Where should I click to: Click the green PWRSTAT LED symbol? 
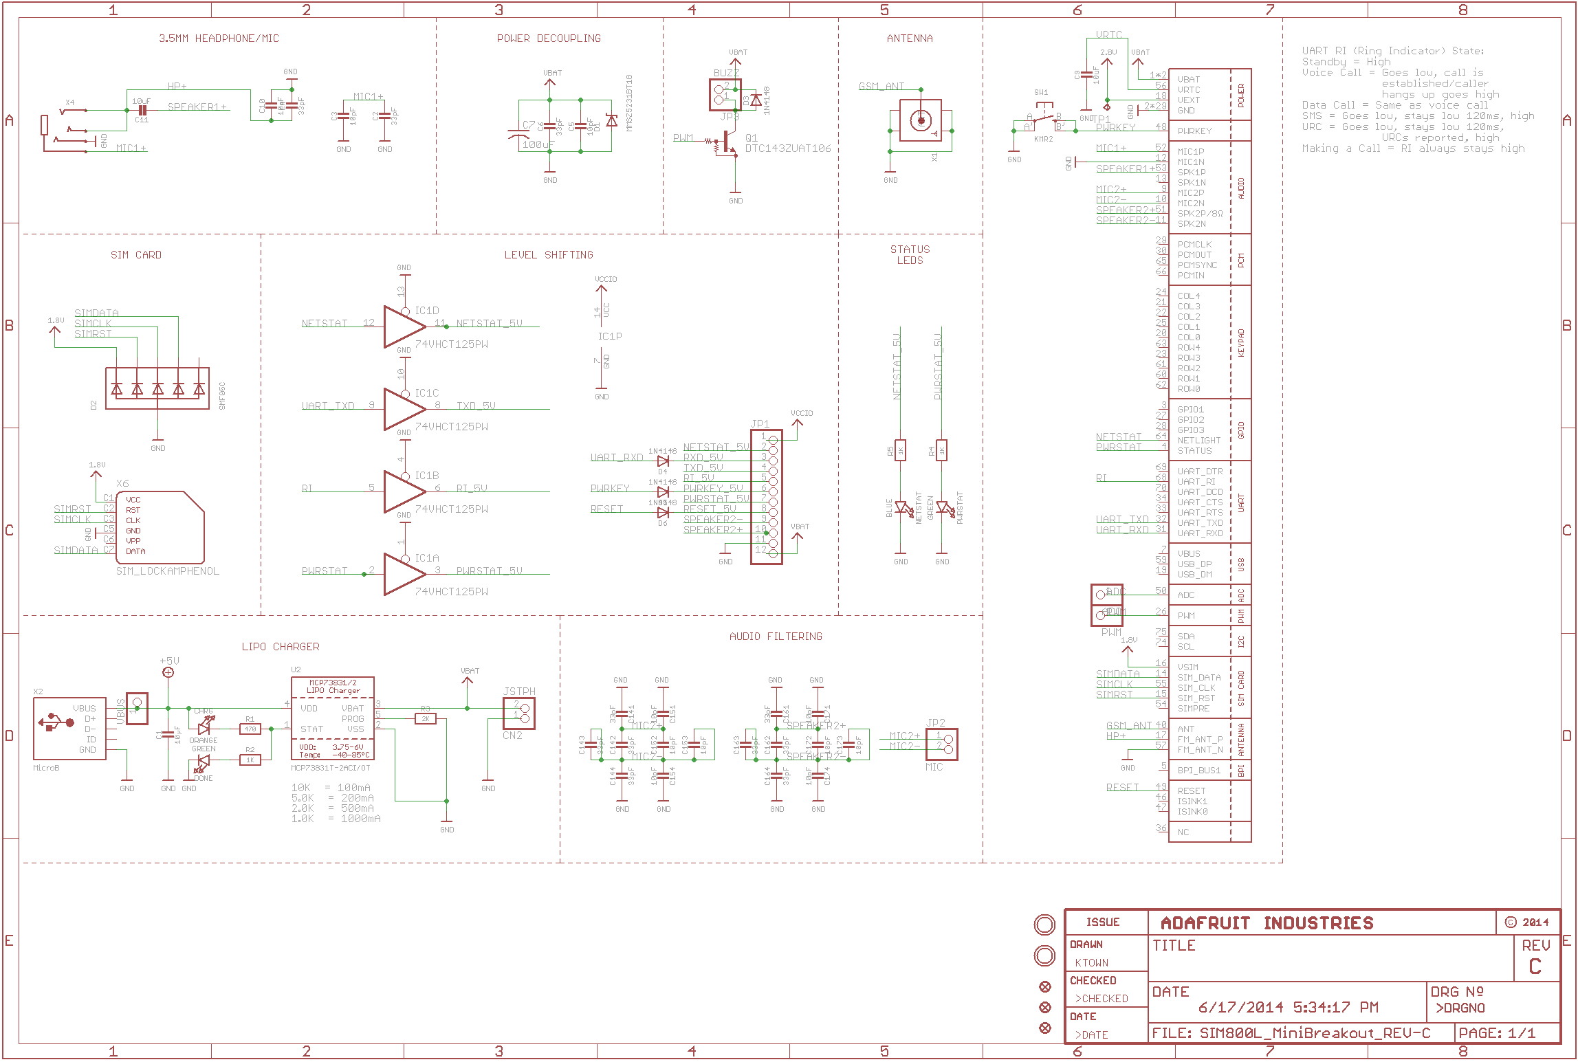[x=945, y=509]
